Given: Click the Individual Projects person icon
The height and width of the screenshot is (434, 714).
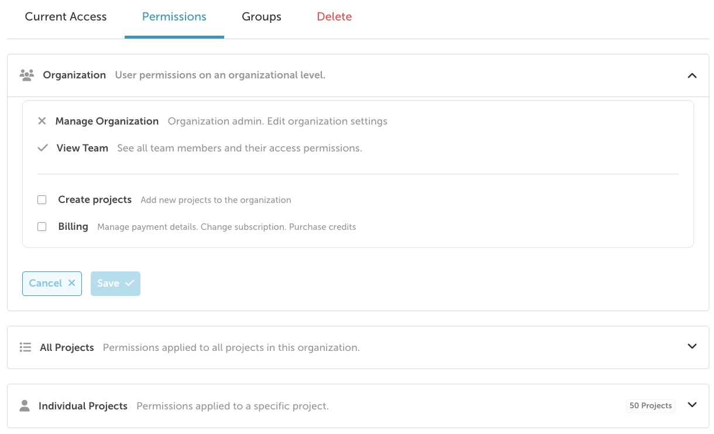Looking at the screenshot, I should (25, 406).
